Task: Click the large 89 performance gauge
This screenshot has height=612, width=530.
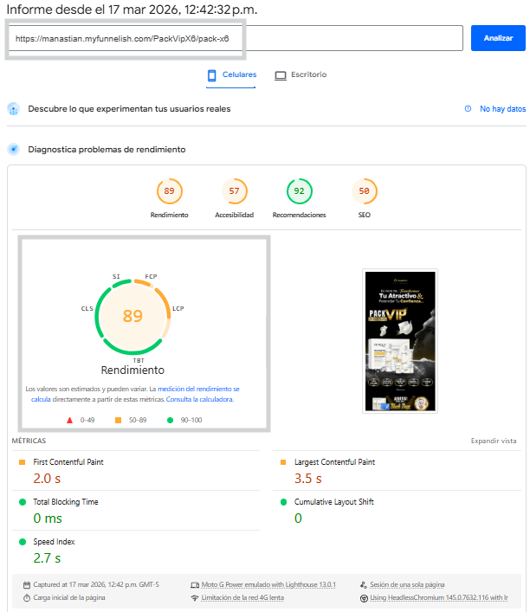Action: [x=132, y=316]
